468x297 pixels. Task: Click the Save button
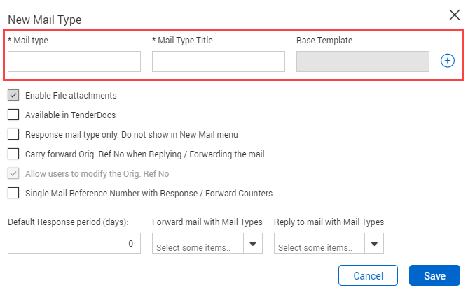[434, 275]
